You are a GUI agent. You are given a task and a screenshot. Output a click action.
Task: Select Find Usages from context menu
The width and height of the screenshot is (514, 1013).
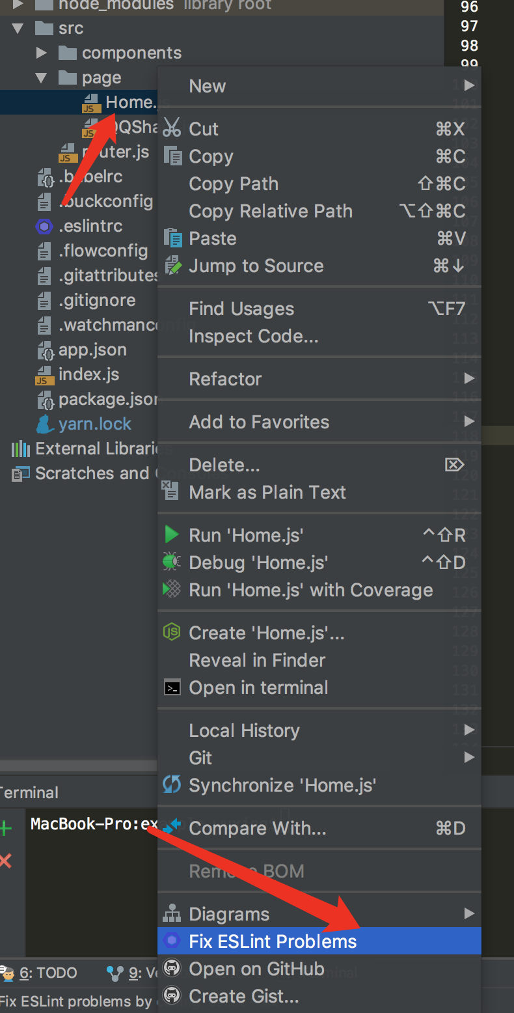pos(241,309)
